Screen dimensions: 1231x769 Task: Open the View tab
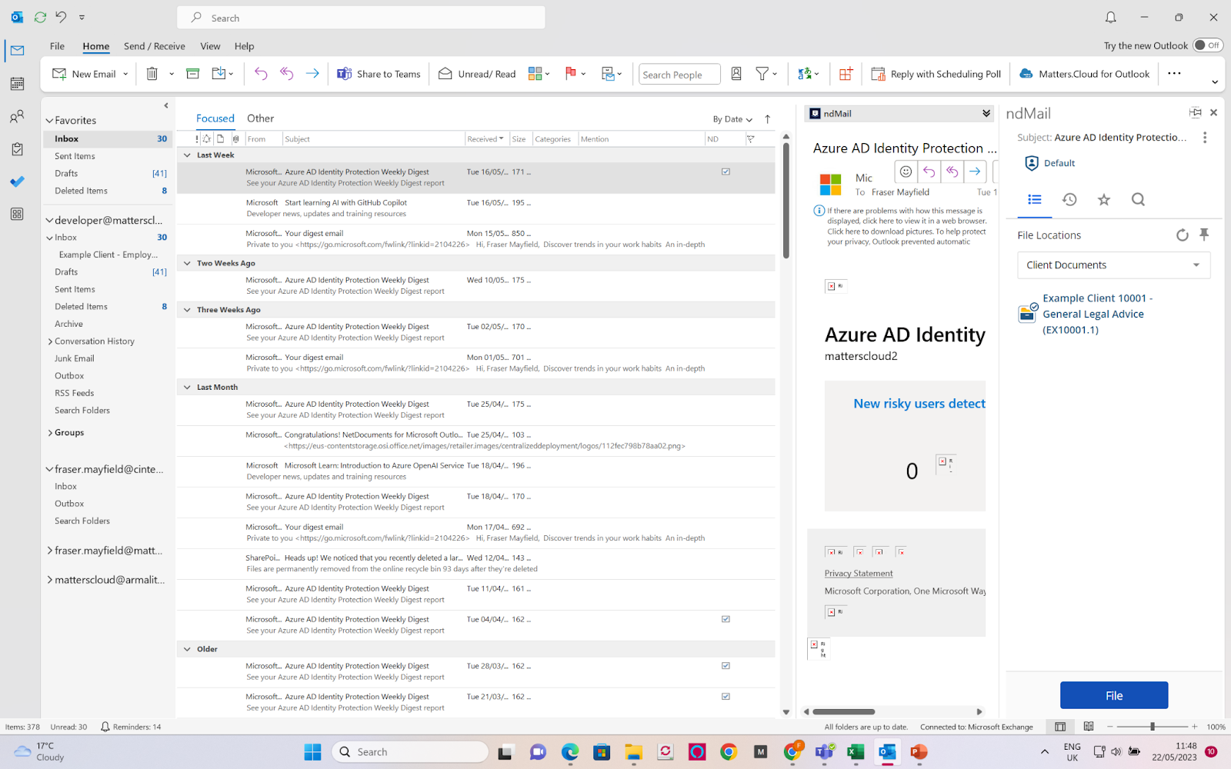pos(211,46)
